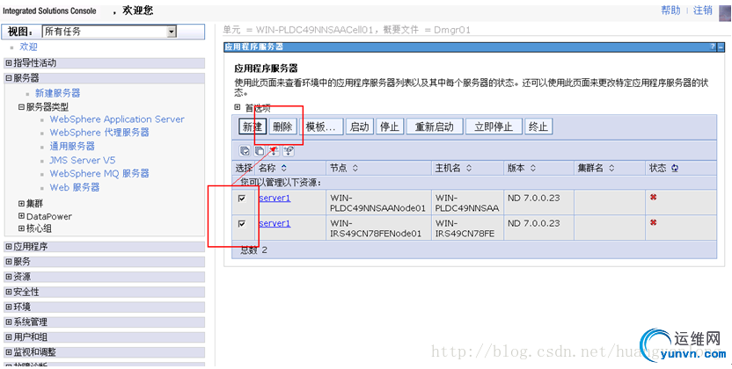
Task: Click the portlet help question icon
Action: [713, 47]
